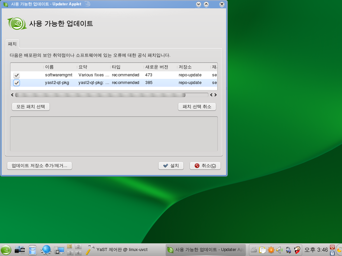Click the softwaremgmt patch name
342x256 pixels.
[x=59, y=75]
